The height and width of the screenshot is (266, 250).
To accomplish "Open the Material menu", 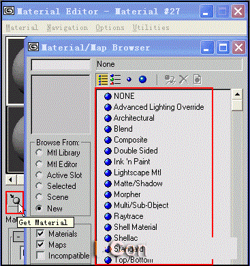I will pos(22,28).
